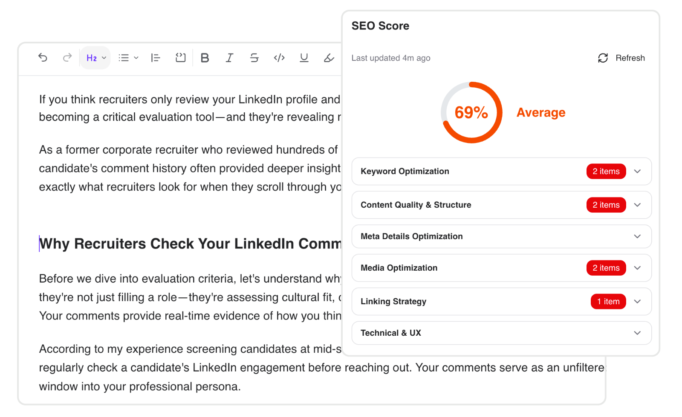
Task: Click the 1 item badge in Linking Strategy
Action: click(x=608, y=302)
